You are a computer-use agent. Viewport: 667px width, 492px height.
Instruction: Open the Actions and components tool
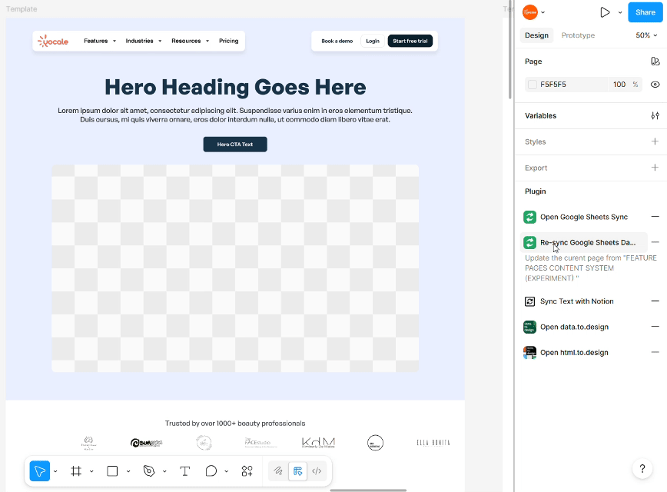point(247,471)
